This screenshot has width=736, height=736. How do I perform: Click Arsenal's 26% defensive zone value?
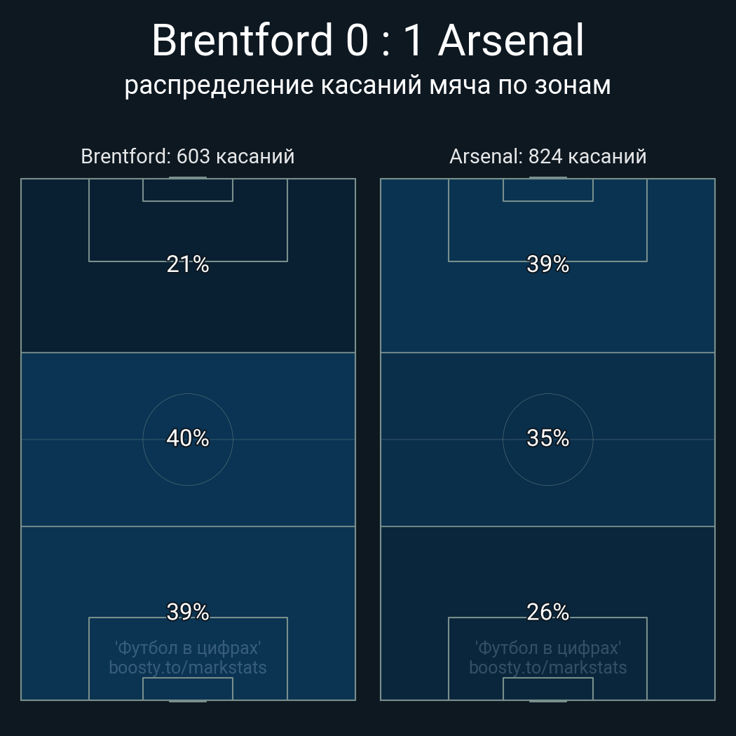tap(547, 612)
